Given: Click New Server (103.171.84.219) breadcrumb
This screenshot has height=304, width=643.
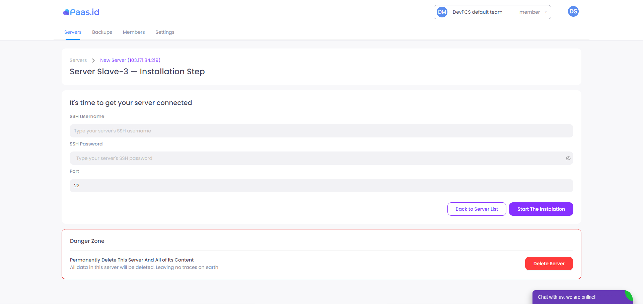Looking at the screenshot, I should point(130,60).
